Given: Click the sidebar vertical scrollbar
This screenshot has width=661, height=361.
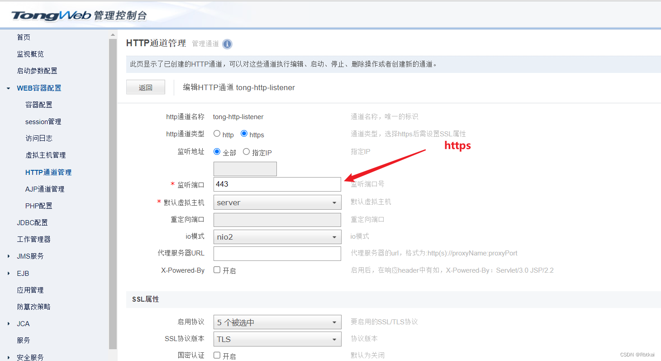Looking at the screenshot, I should (x=113, y=193).
